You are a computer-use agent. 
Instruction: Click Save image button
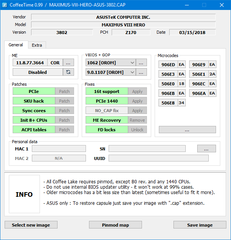coord(200,225)
